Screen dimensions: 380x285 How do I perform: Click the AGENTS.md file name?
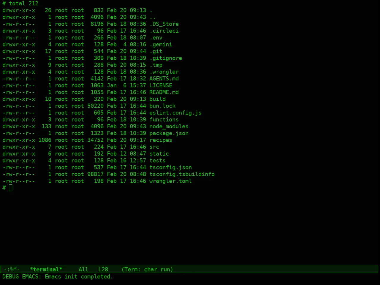[164, 79]
